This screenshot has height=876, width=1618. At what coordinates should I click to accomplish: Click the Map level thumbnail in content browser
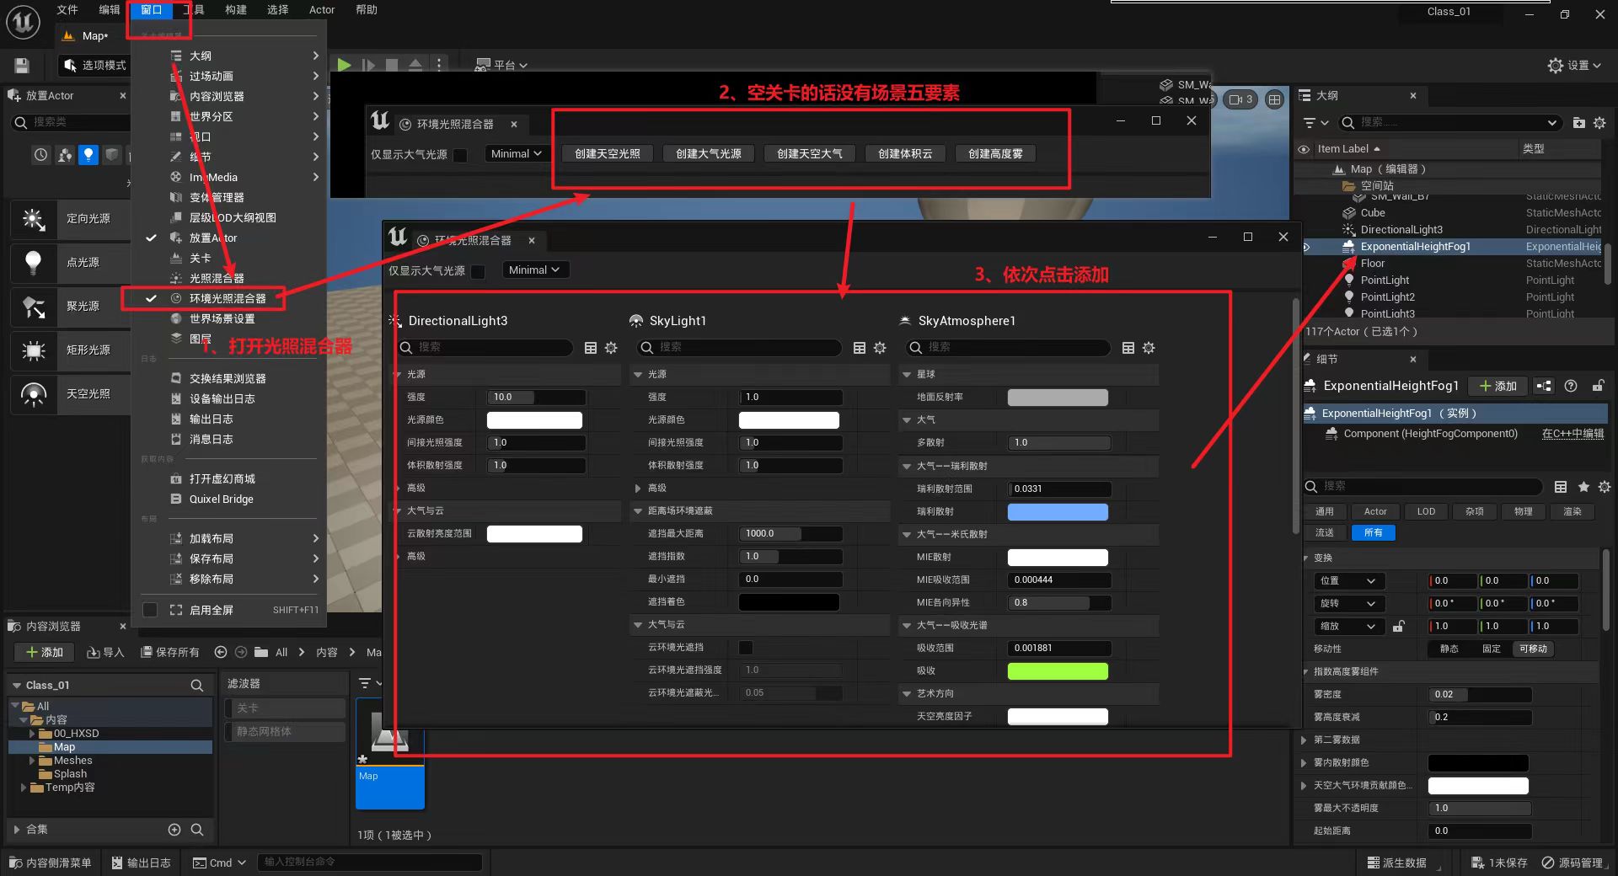(x=390, y=754)
